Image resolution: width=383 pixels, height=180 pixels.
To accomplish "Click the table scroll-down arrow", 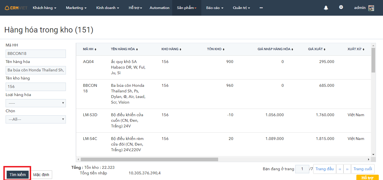I will pyautogui.click(x=373, y=154).
